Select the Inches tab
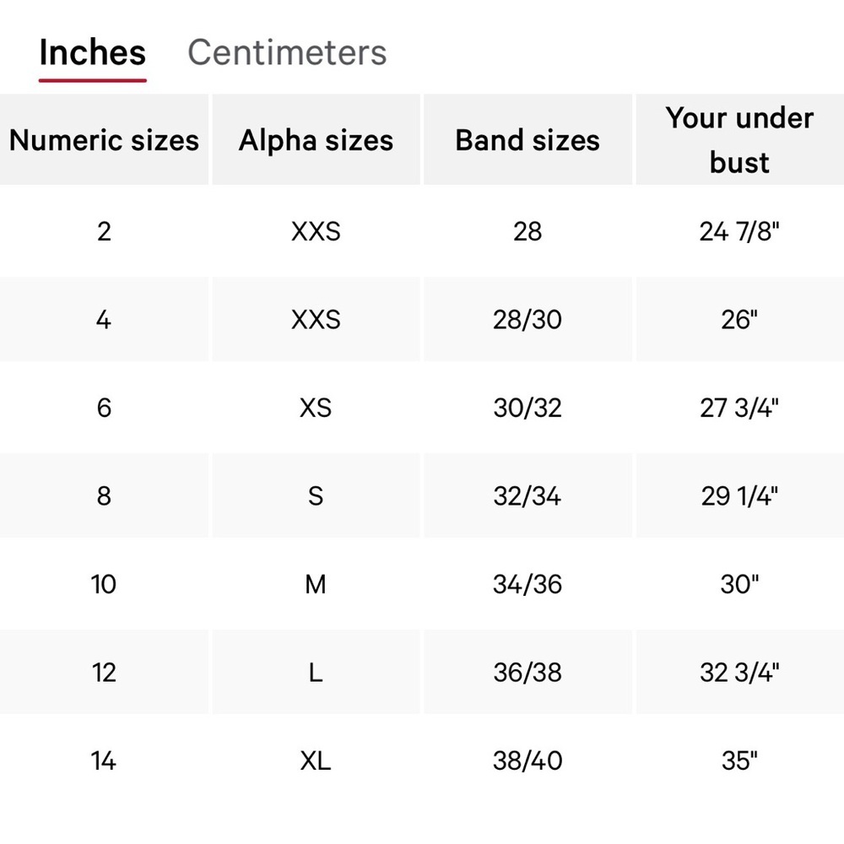Image resolution: width=844 pixels, height=844 pixels. tap(92, 52)
